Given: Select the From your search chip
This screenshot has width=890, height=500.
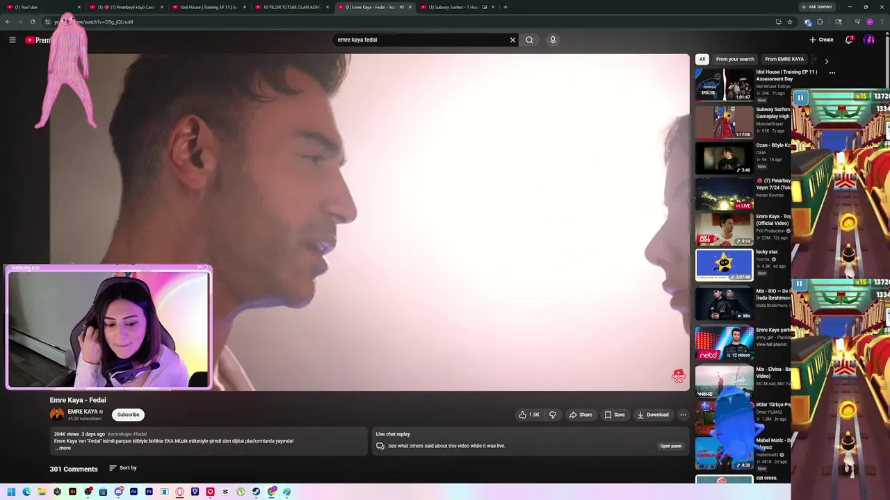Looking at the screenshot, I should click(x=735, y=59).
